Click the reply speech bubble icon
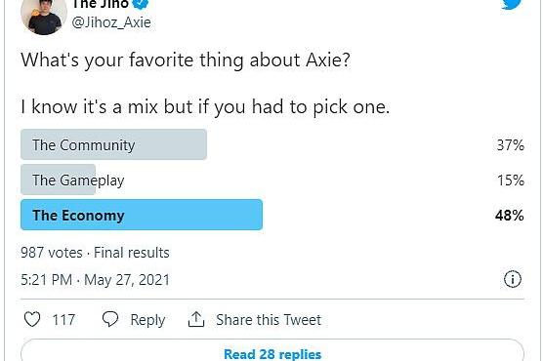The height and width of the screenshot is (361, 543). coord(110,319)
